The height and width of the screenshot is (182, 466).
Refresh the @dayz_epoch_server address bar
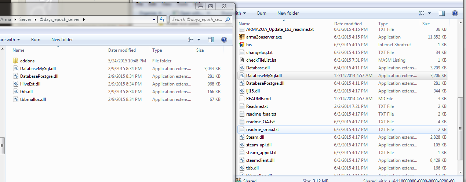(162, 19)
